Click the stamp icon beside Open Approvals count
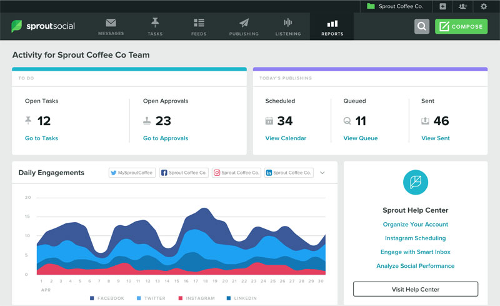500x306 pixels. click(x=147, y=121)
